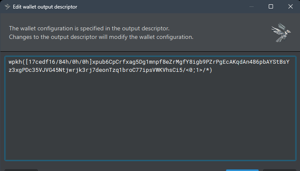Click the 'Changes to the output descriptor' text line
The width and height of the screenshot is (300, 171).
pos(101,37)
